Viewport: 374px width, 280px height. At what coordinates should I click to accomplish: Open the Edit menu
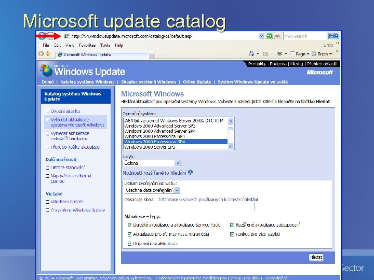(57, 45)
